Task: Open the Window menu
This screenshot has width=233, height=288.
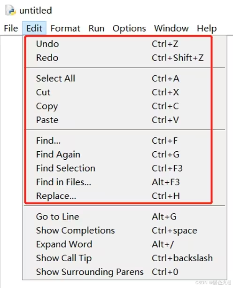Action: click(x=171, y=29)
